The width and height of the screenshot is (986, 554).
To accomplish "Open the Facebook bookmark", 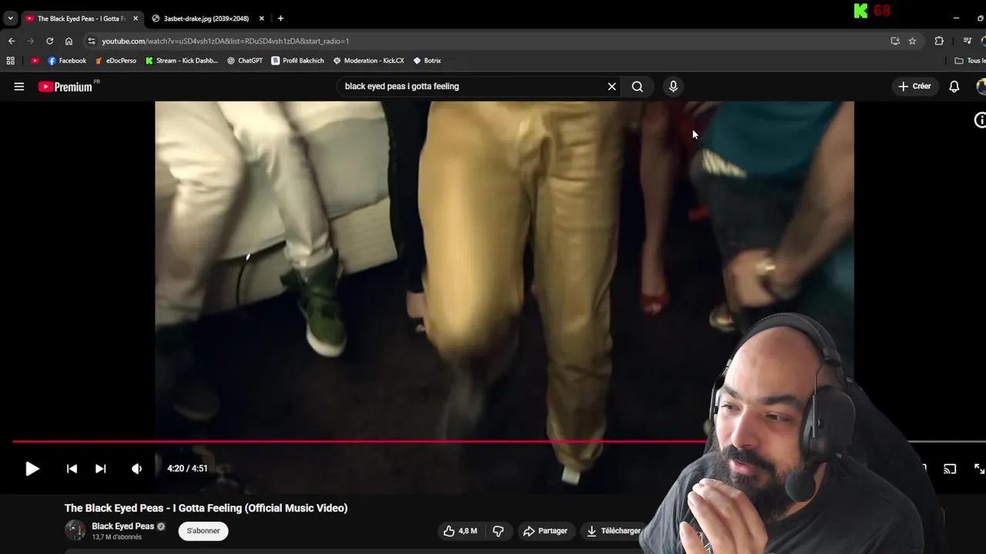I will pyautogui.click(x=67, y=61).
